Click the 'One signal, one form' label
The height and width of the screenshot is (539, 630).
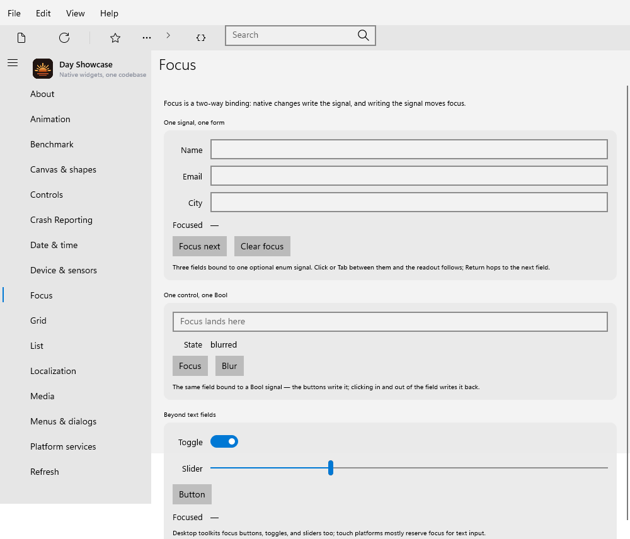[194, 123]
